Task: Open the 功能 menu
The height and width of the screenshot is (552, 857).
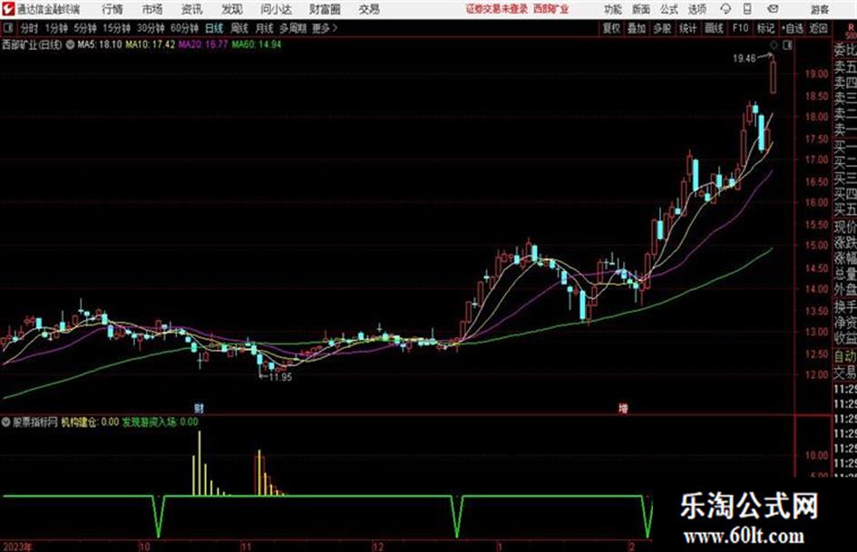Action: [612, 9]
